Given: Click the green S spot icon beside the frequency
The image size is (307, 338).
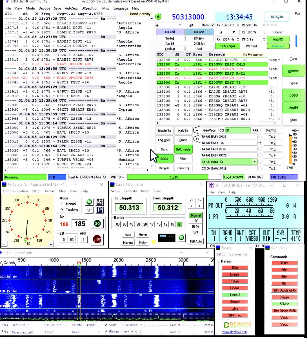Looking at the screenshot, I should (158, 17).
